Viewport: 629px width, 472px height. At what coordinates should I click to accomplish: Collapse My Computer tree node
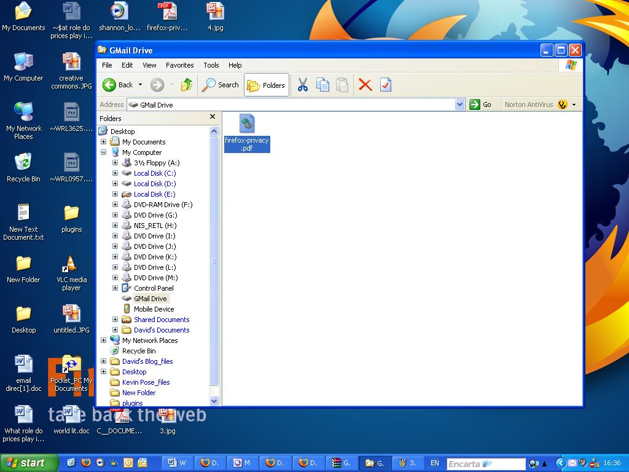[x=103, y=152]
